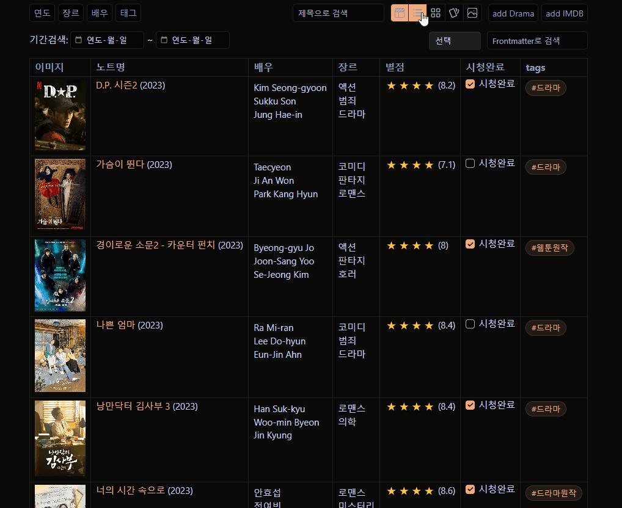Click the 호러 genre text
This screenshot has width=622, height=508.
pyautogui.click(x=347, y=274)
